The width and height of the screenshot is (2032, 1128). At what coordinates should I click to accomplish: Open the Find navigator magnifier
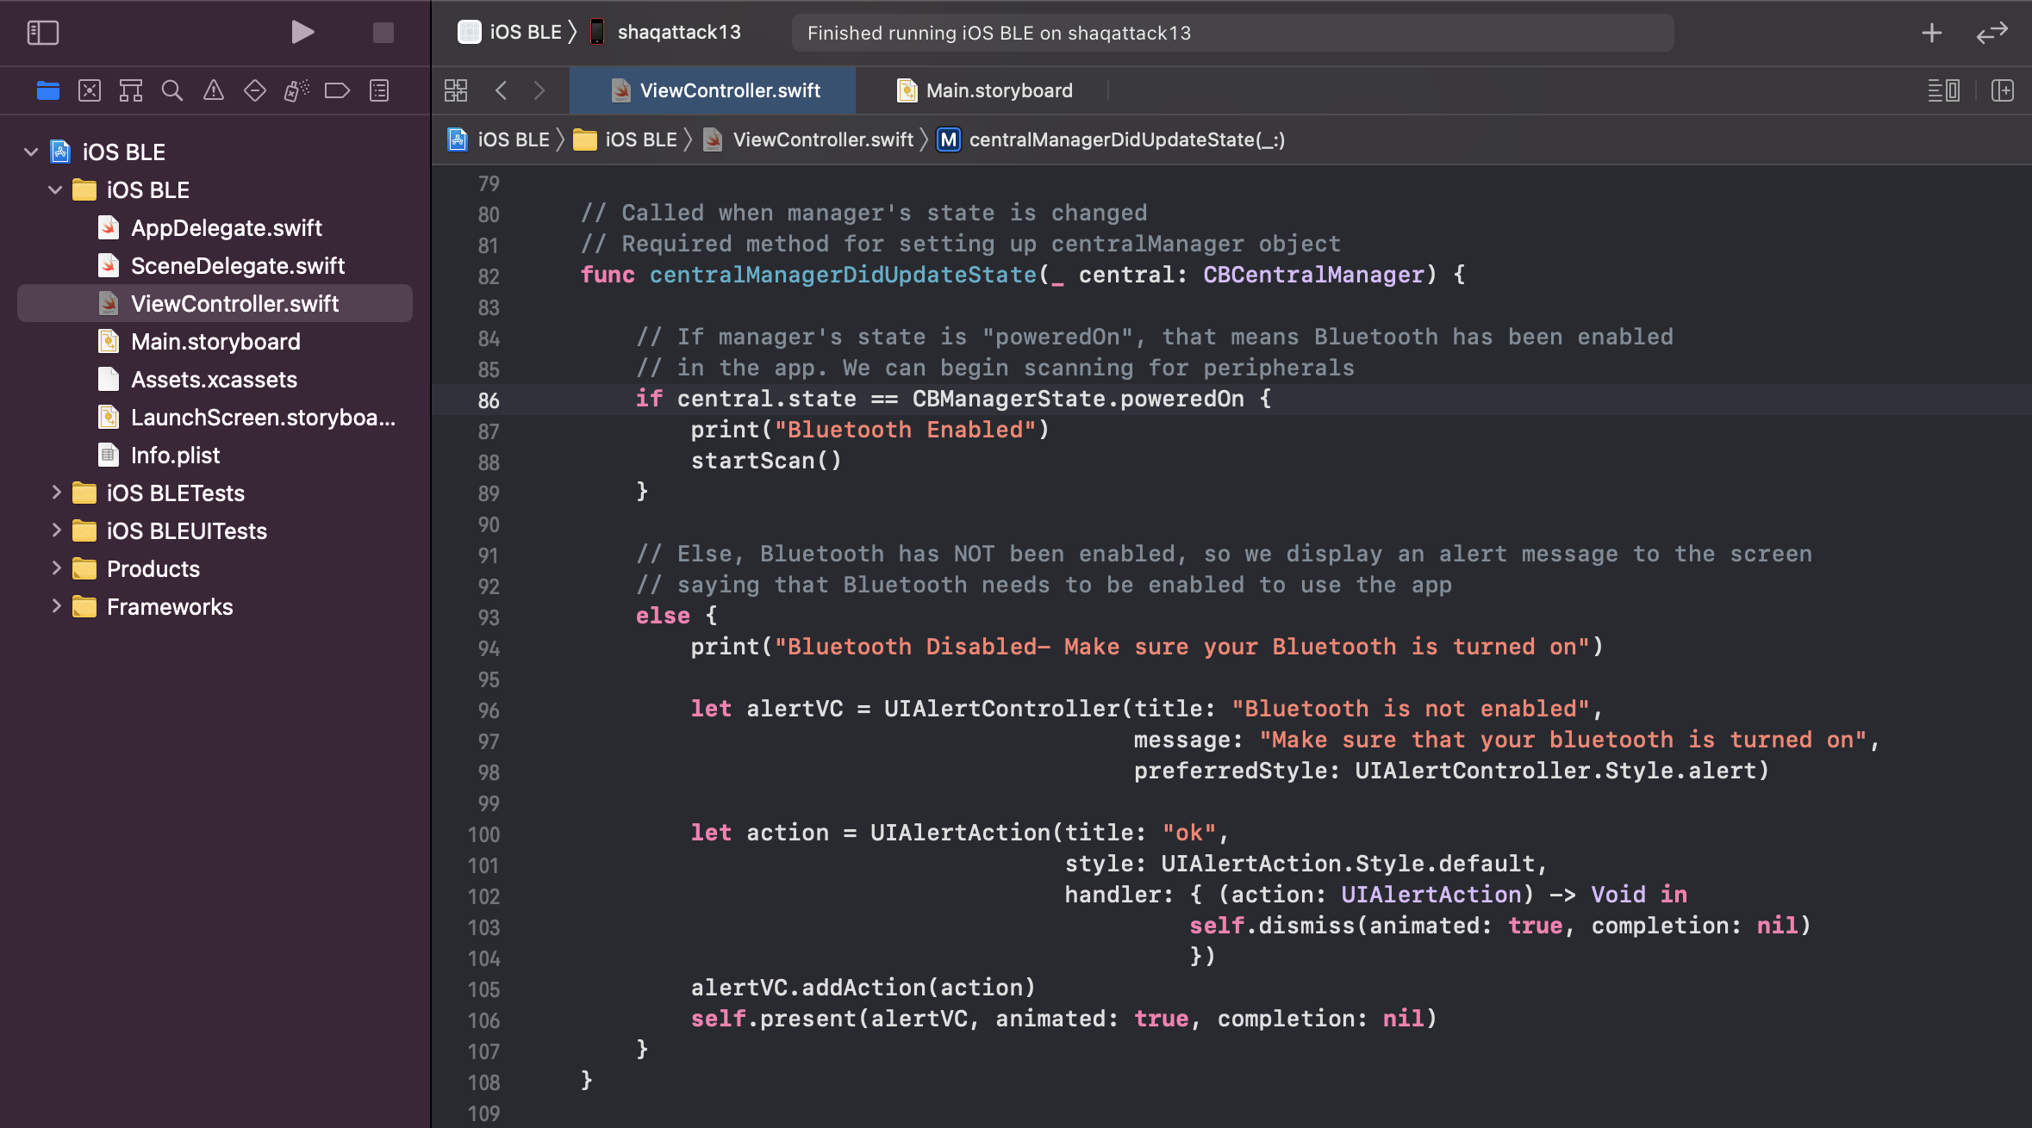point(172,90)
